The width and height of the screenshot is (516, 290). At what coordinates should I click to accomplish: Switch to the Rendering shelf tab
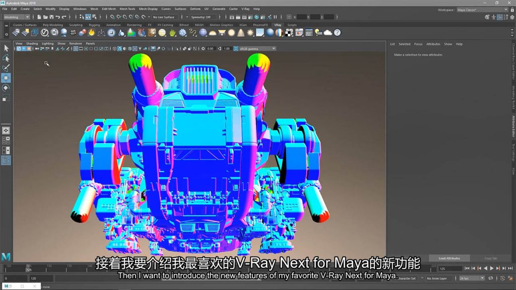134,25
